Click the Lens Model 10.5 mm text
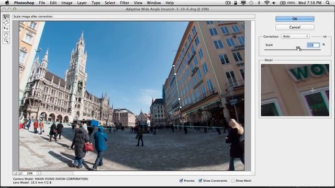The width and height of the screenshot is (335, 188). pyautogui.click(x=32, y=182)
